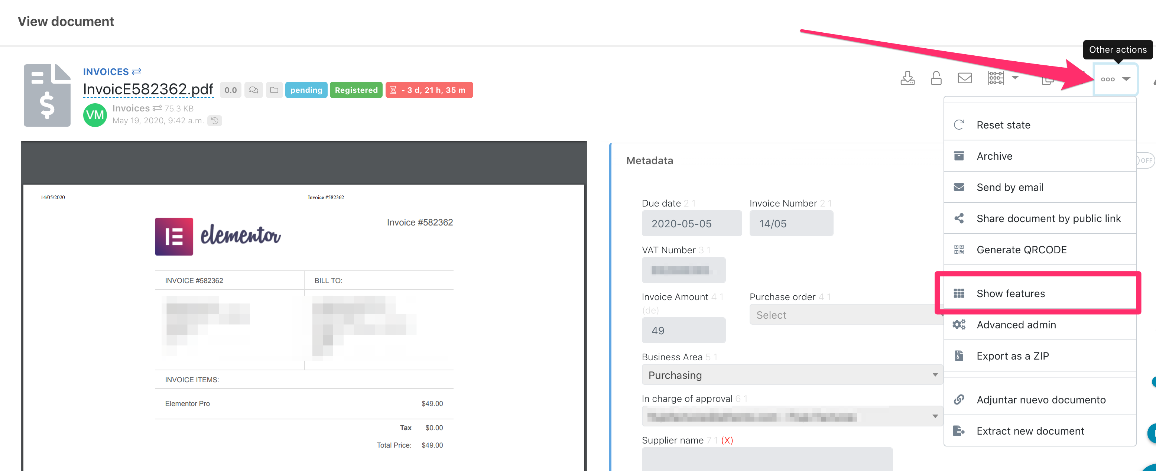
Task: Click the download document icon
Action: (x=907, y=78)
